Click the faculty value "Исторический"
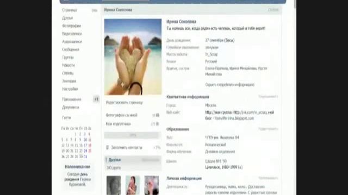 click(x=216, y=145)
